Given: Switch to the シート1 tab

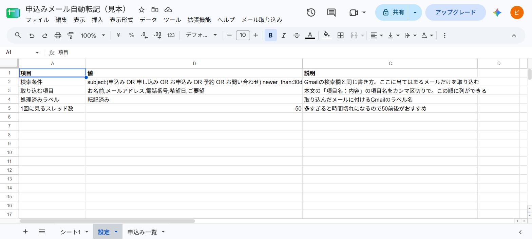Looking at the screenshot, I should pyautogui.click(x=71, y=232).
